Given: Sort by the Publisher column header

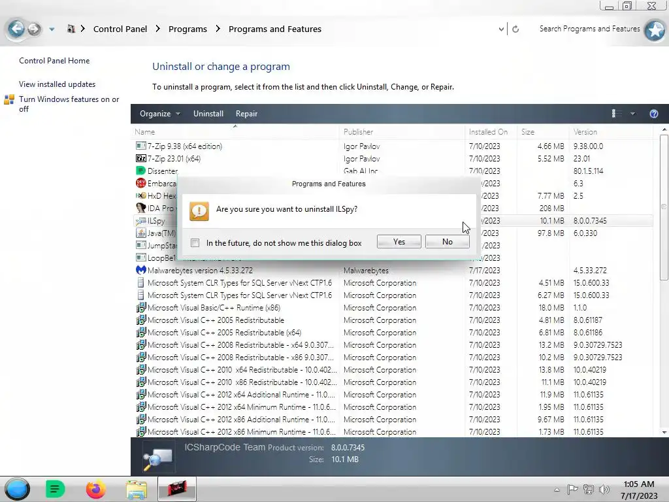Looking at the screenshot, I should point(402,132).
